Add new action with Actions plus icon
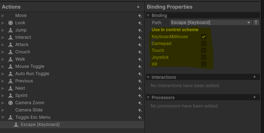The width and height of the screenshot is (264, 133). (138, 7)
